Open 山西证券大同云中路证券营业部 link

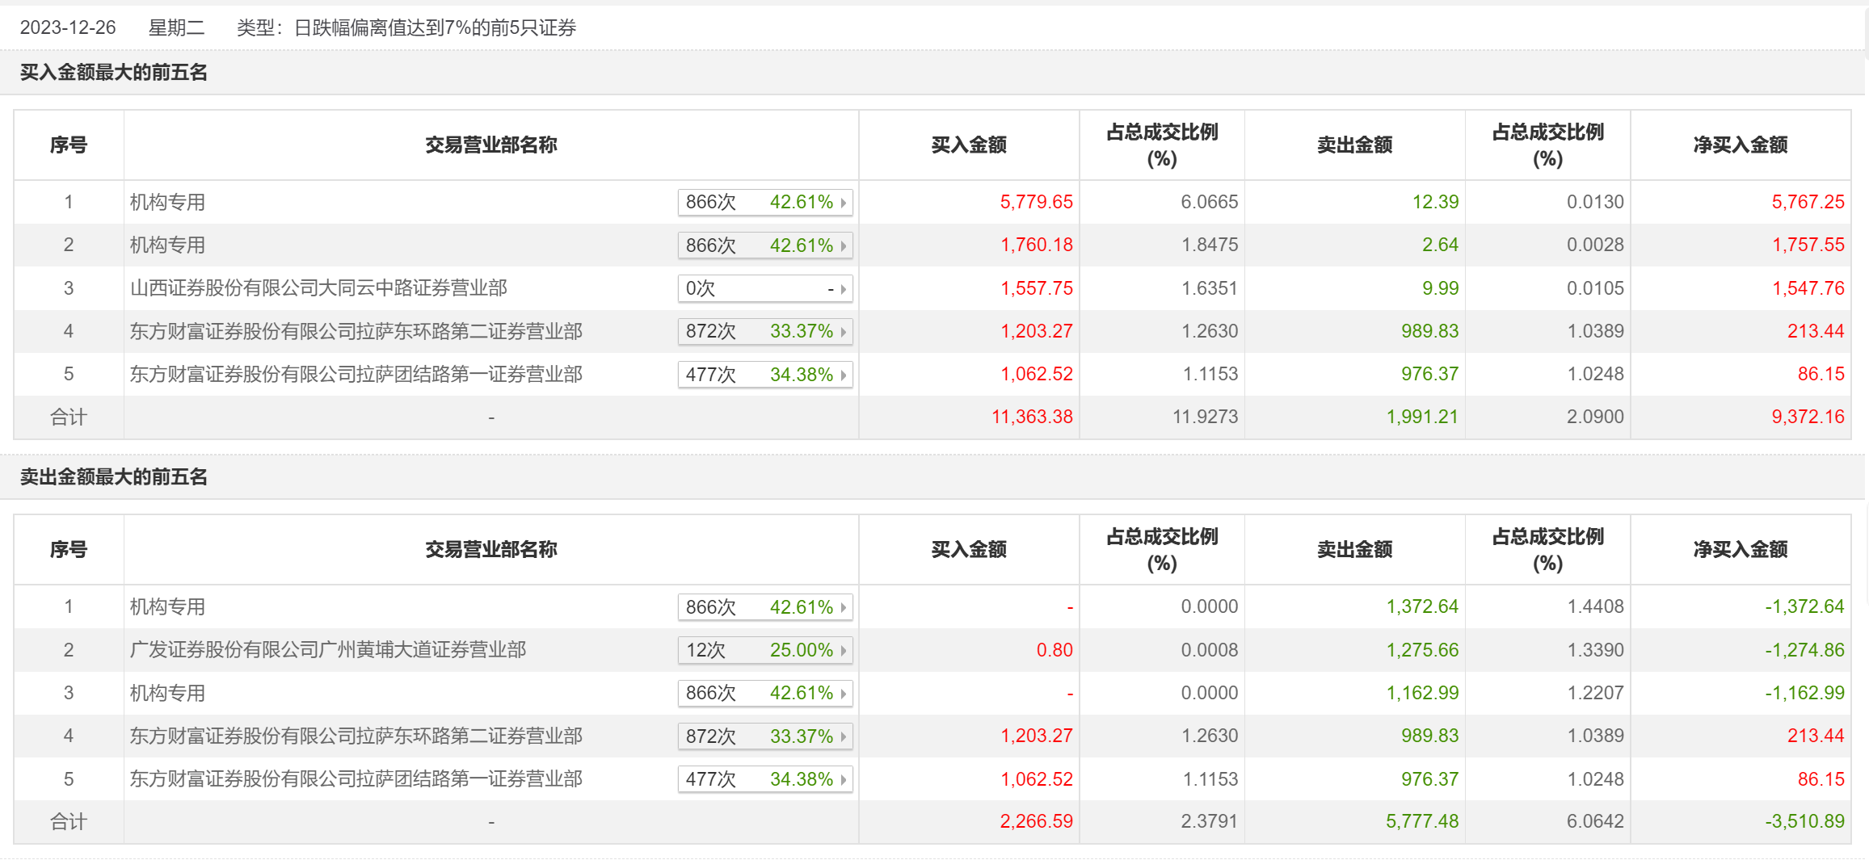318,288
